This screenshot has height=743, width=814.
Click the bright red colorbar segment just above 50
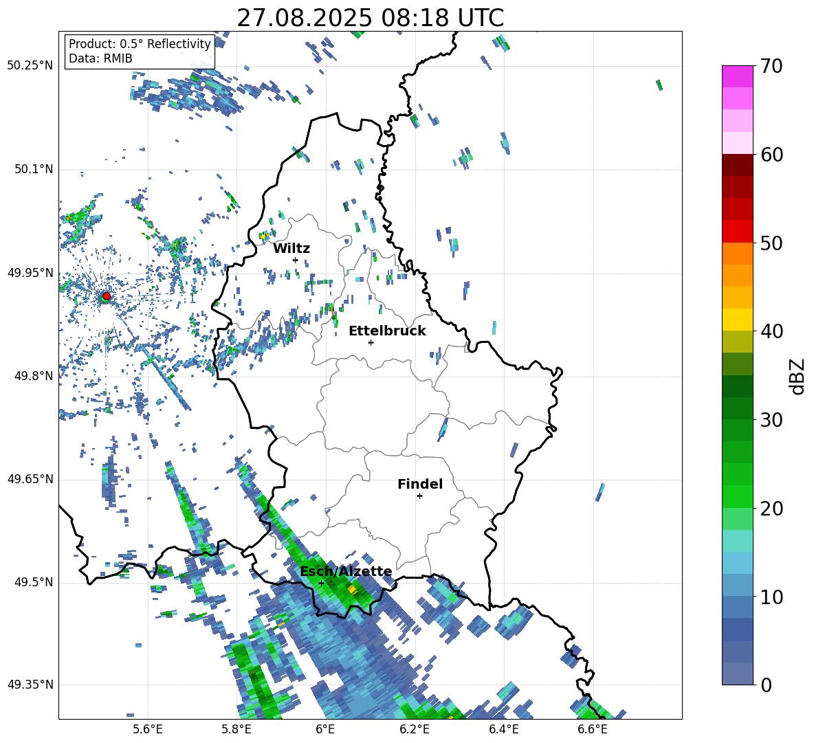pos(737,232)
